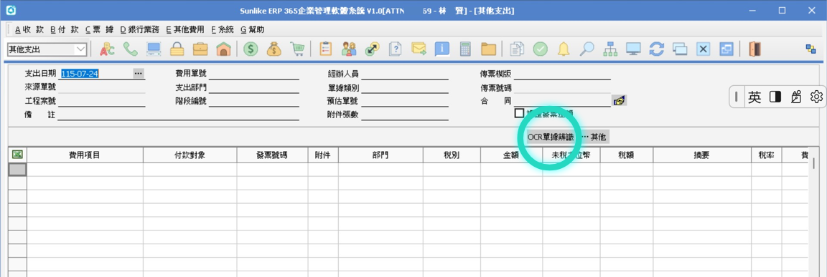Click the money bag toolbar icon

pos(274,49)
